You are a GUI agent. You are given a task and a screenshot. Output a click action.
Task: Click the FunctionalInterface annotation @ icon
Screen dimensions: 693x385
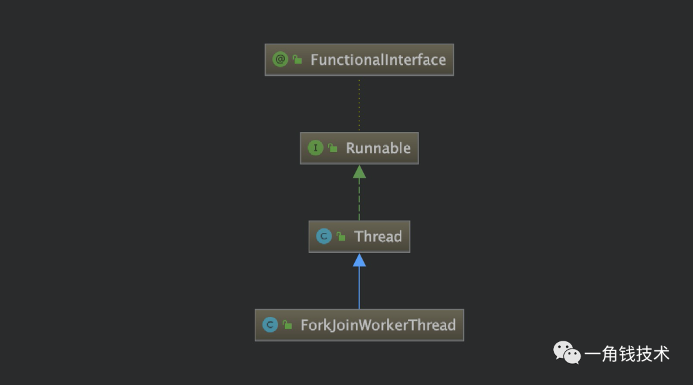(280, 60)
